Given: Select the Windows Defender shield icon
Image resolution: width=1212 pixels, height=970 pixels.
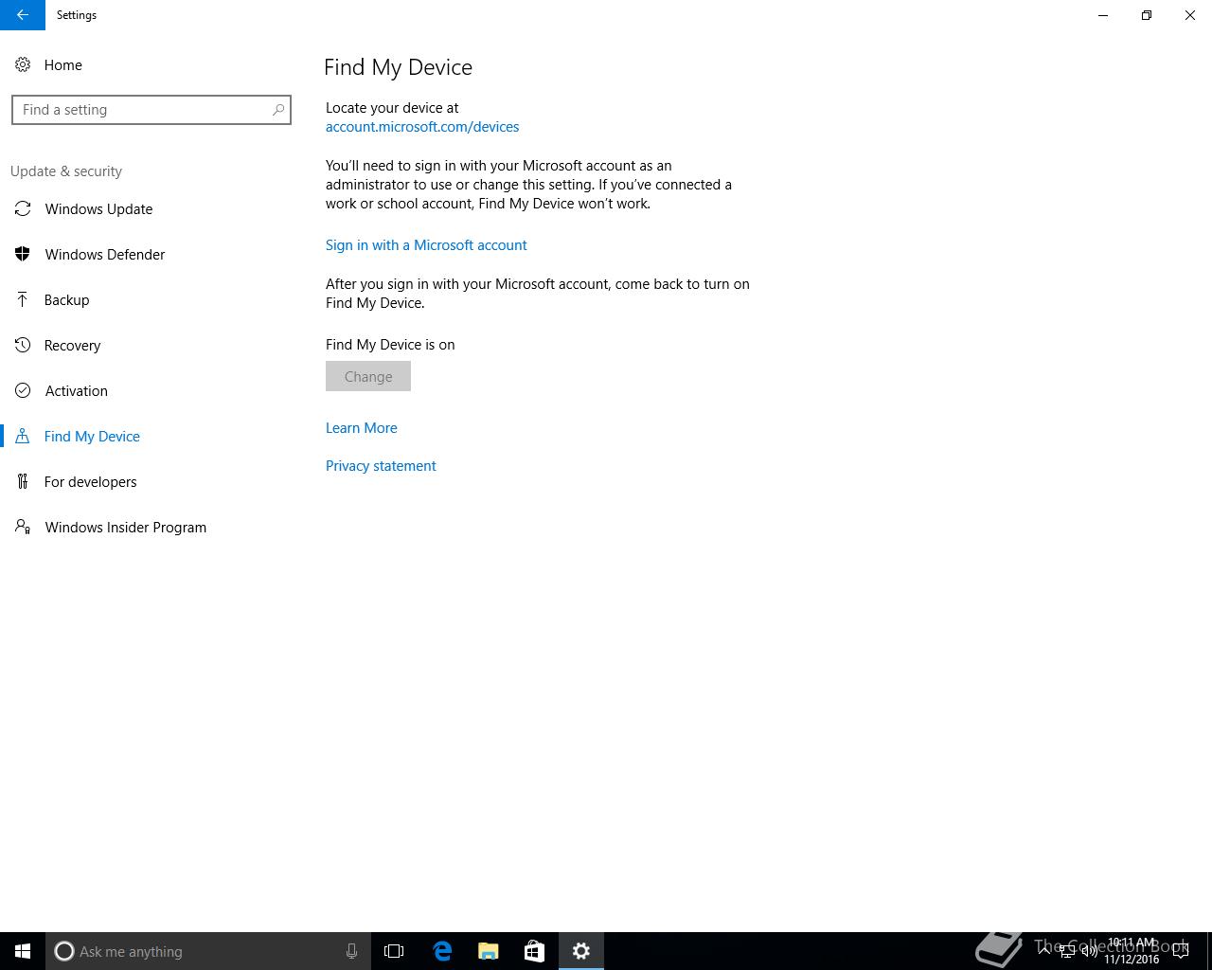Looking at the screenshot, I should [x=23, y=255].
